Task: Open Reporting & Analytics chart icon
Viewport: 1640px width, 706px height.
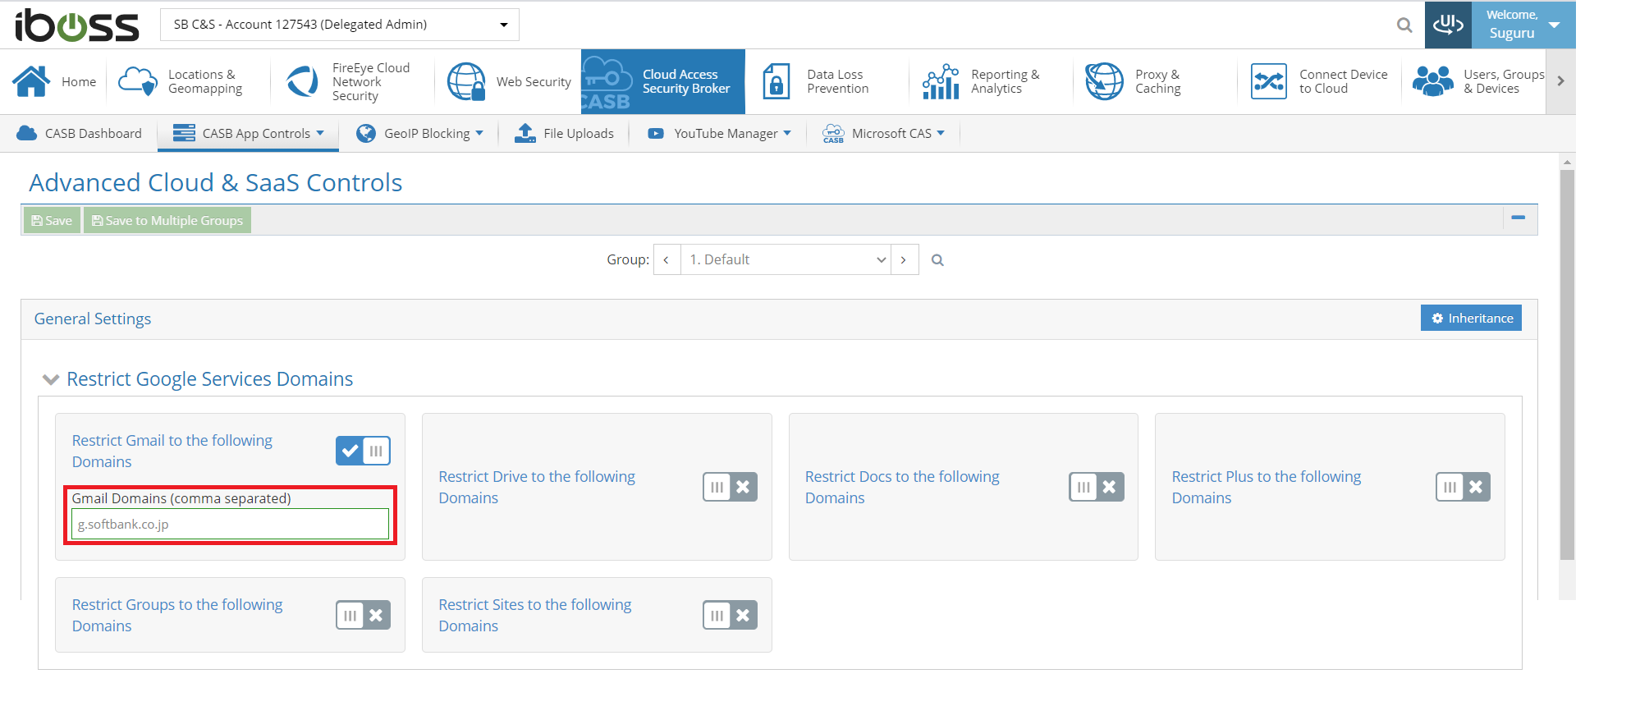Action: [x=941, y=81]
